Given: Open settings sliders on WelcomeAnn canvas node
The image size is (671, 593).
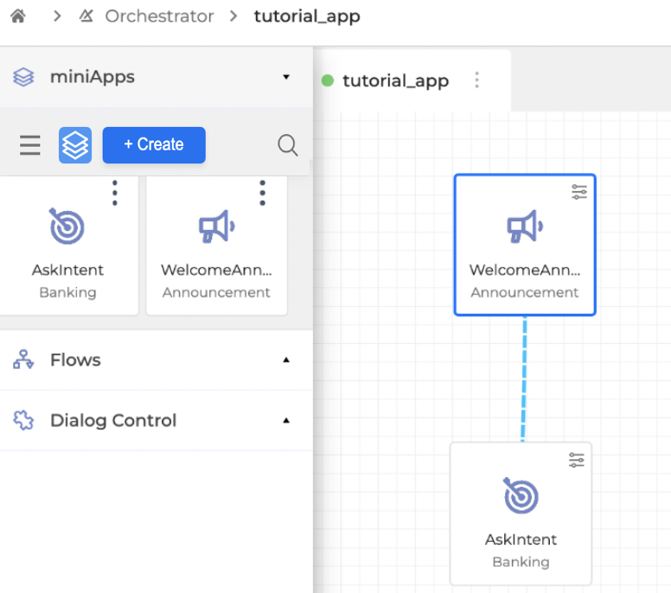Looking at the screenshot, I should (x=578, y=192).
